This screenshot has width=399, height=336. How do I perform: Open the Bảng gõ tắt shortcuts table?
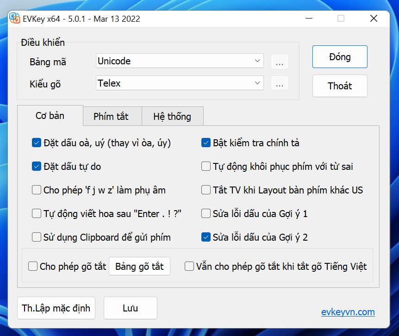coord(139,266)
